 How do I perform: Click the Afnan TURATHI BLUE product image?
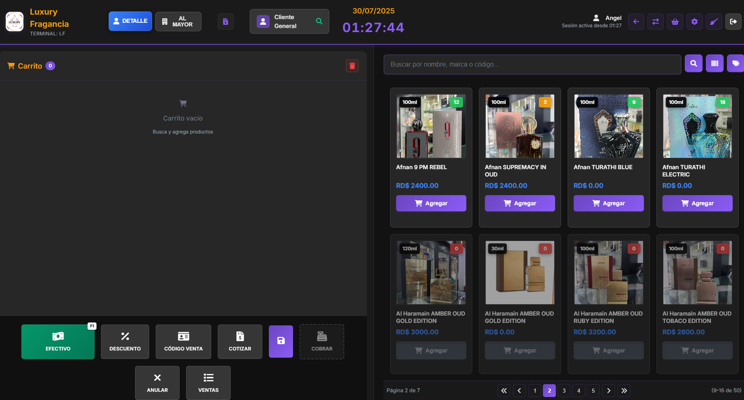pos(608,126)
